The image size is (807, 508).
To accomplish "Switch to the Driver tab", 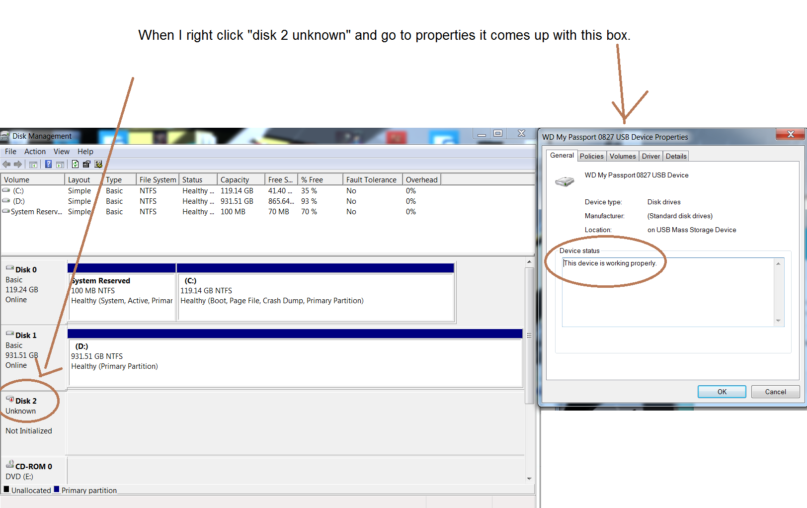I will pyautogui.click(x=650, y=156).
